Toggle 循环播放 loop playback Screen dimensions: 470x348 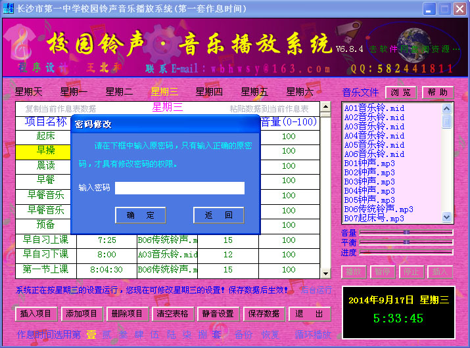click(313, 334)
